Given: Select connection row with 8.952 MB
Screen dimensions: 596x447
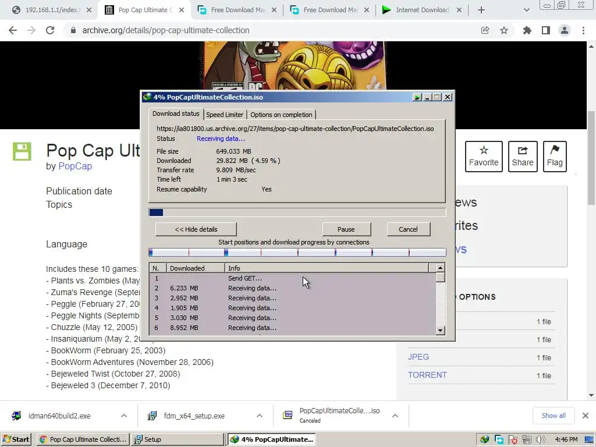Looking at the screenshot, I should tap(293, 328).
